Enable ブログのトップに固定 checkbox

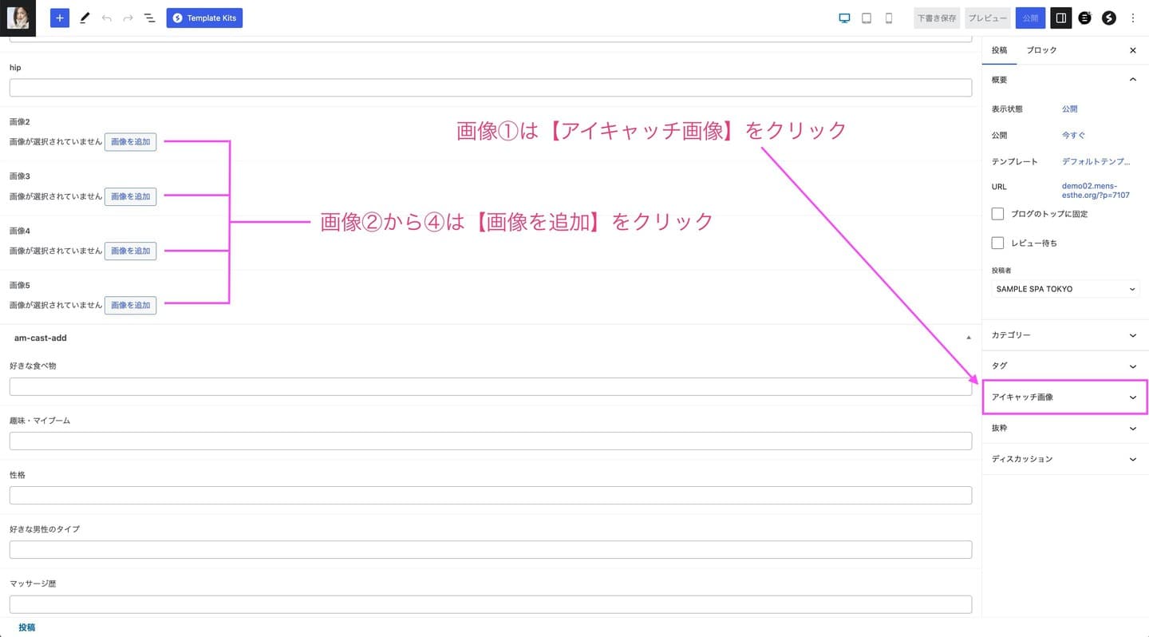tap(997, 214)
